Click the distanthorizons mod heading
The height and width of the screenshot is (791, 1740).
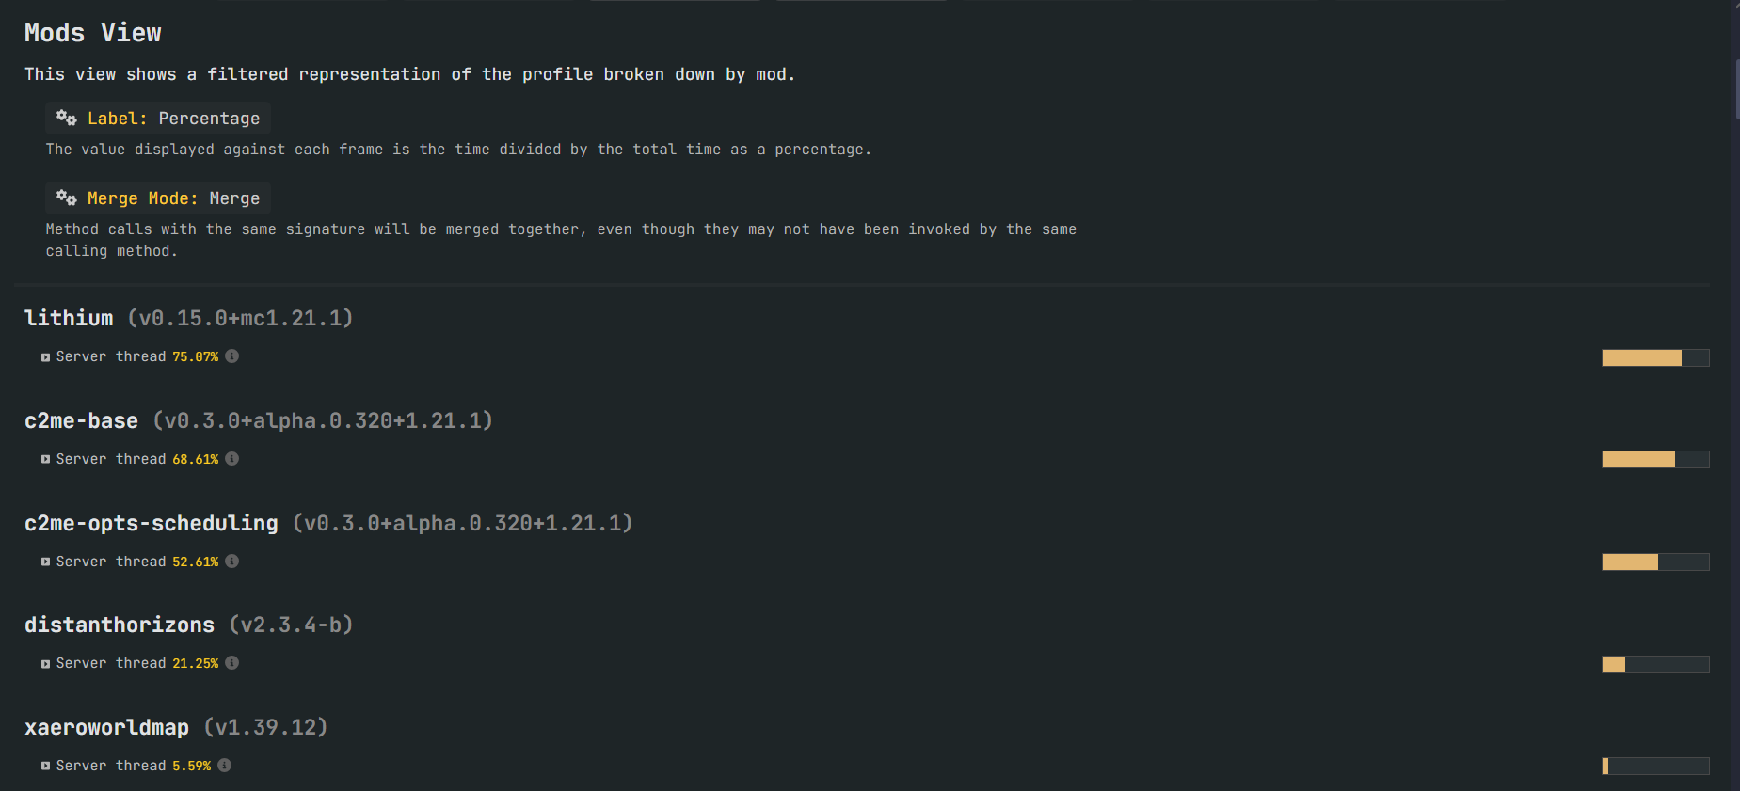120,625
